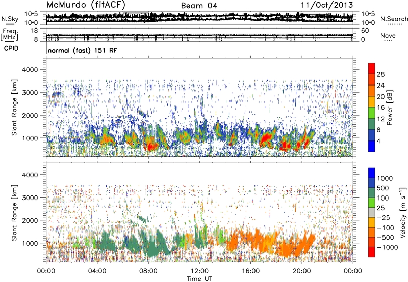Image resolution: width=408 pixels, height=282 pixels.
Task: Click the red bottom segment of Velocity colorbar
Action: pos(372,252)
